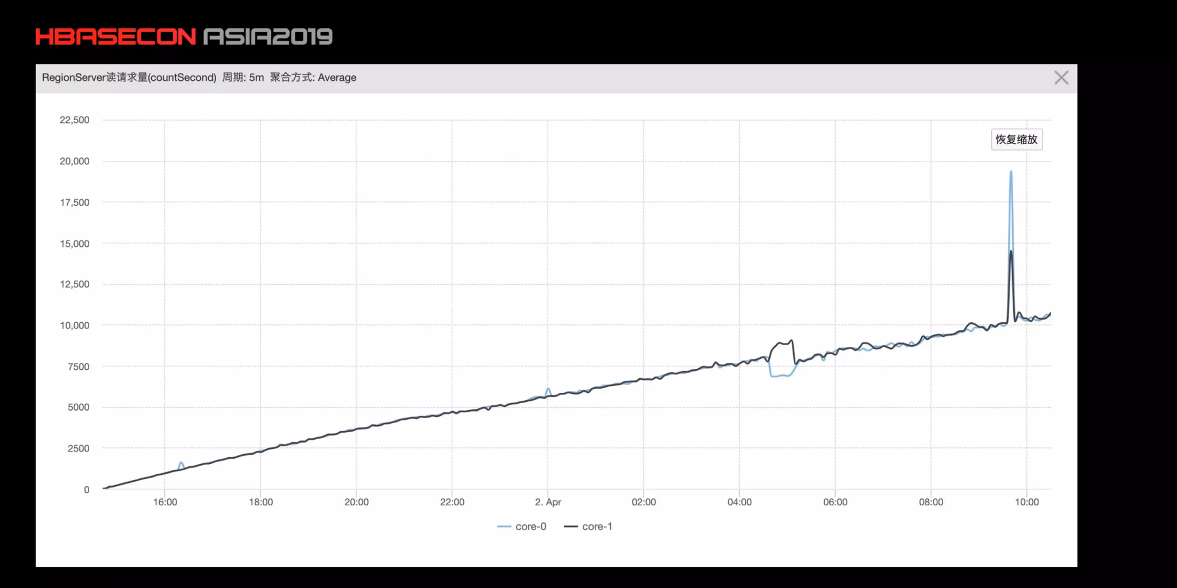Click the 16:00 x-axis tick label
The height and width of the screenshot is (588, 1177).
point(165,502)
